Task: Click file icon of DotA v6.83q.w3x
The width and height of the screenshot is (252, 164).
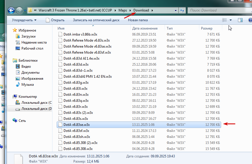Action: click(60, 100)
